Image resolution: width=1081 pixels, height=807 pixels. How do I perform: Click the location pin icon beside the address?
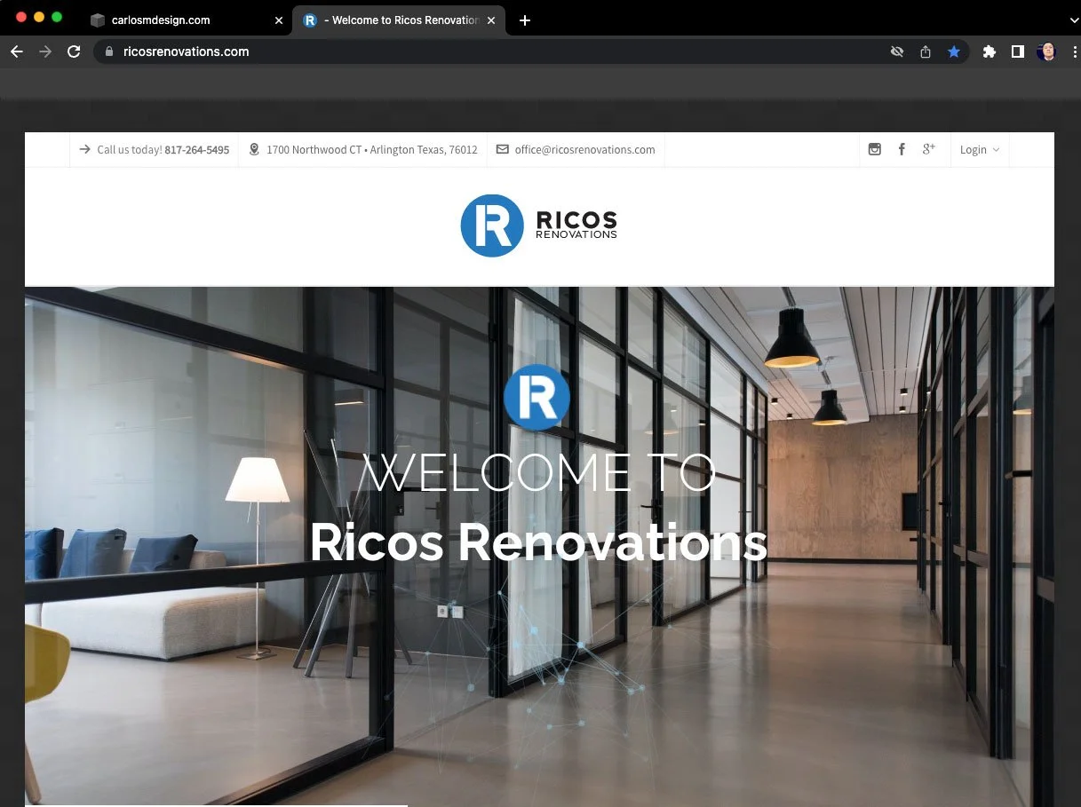[x=254, y=149]
